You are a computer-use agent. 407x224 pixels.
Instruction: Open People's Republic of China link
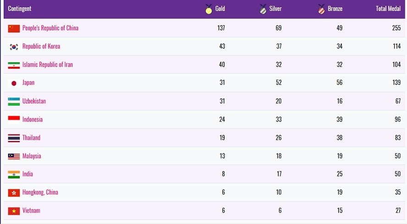click(x=50, y=28)
